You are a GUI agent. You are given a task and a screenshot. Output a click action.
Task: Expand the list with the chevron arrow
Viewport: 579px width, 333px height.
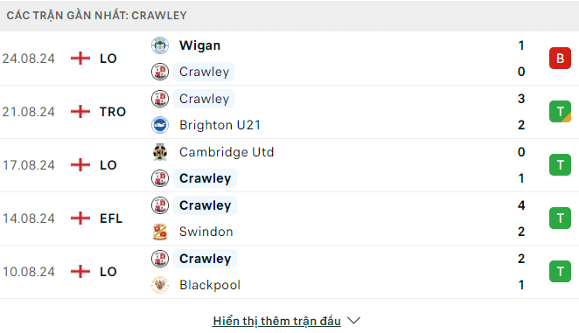pos(353,321)
